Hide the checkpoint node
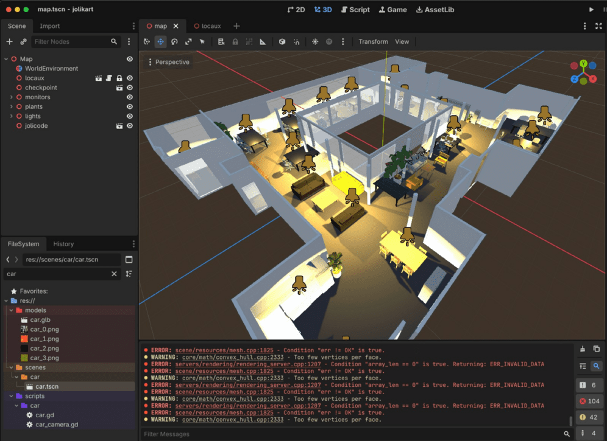Viewport: 607px width, 441px height. pos(130,88)
